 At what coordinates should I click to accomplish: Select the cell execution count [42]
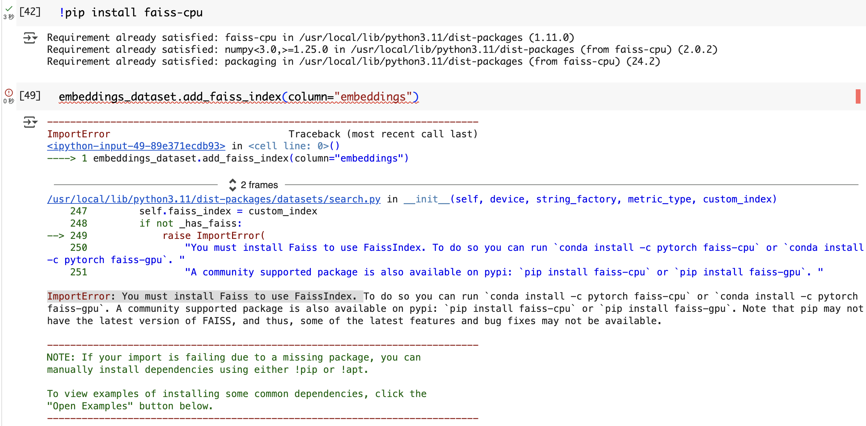tap(30, 12)
